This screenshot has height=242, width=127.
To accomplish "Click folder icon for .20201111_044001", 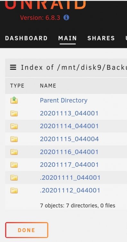I will point(14,178).
